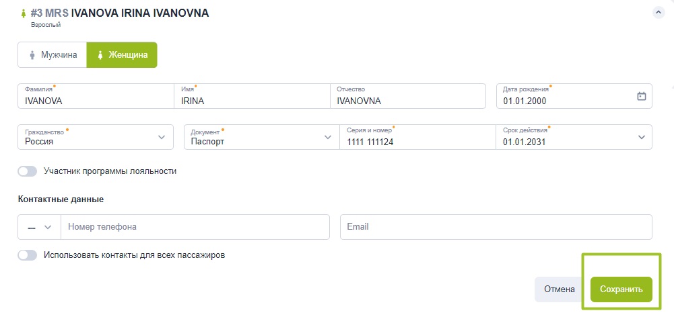Toggle Использовать контакты для всех пассажиров
The height and width of the screenshot is (315, 674).
28,255
